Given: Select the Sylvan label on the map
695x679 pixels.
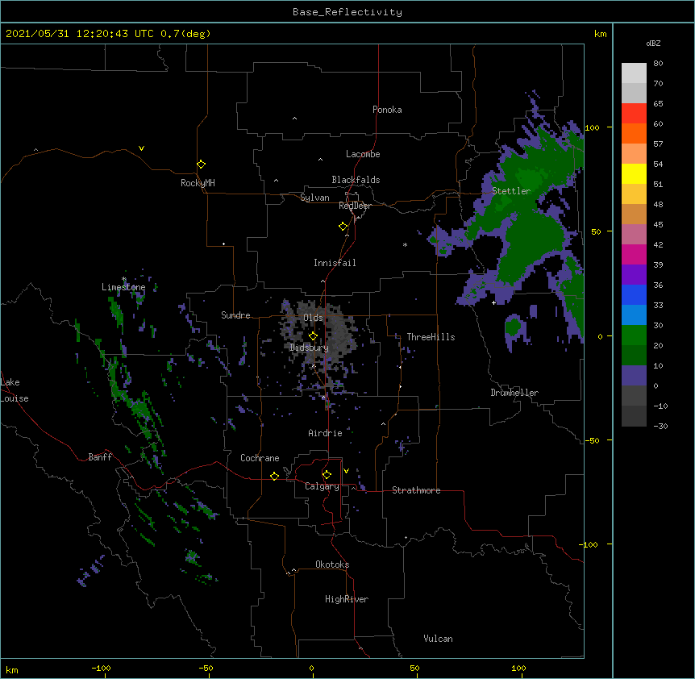Looking at the screenshot, I should (x=314, y=198).
